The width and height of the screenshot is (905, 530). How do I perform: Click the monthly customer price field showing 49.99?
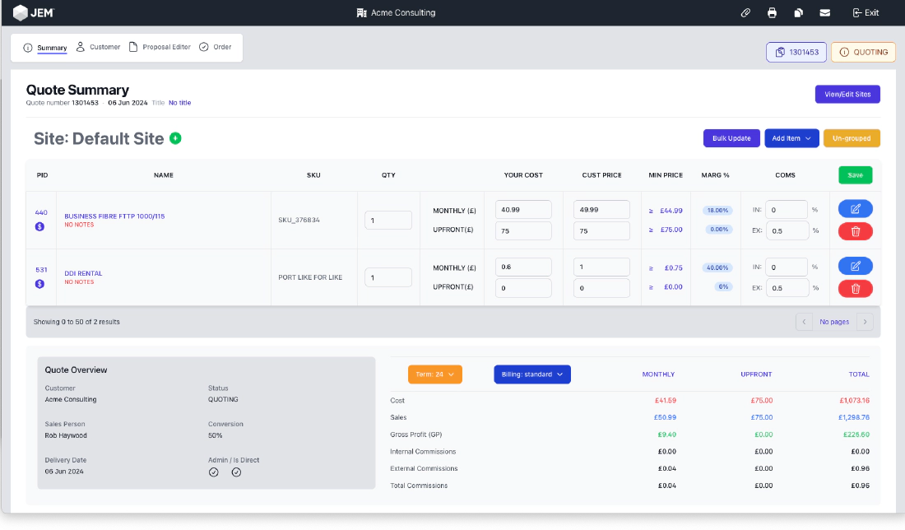[601, 210]
